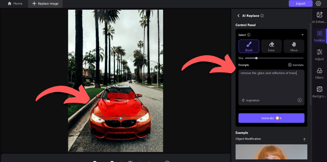Open the example thumbnail image
The width and height of the screenshot is (327, 162).
click(x=271, y=152)
